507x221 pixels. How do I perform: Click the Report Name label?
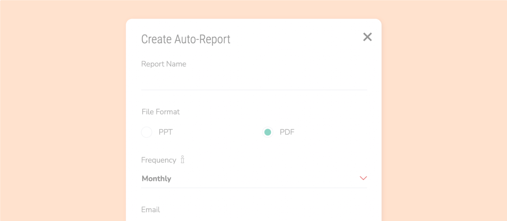(164, 64)
